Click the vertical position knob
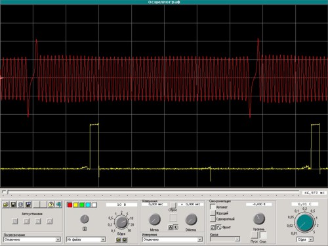This screenshot has height=246, width=328. point(85,219)
